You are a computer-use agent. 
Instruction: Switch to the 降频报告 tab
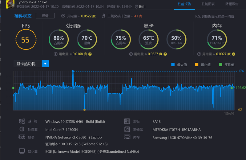tap(232, 4)
